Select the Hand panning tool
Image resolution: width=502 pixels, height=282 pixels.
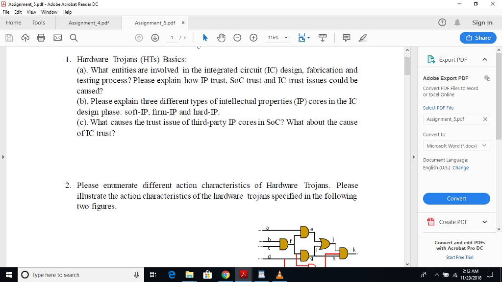coord(221,38)
